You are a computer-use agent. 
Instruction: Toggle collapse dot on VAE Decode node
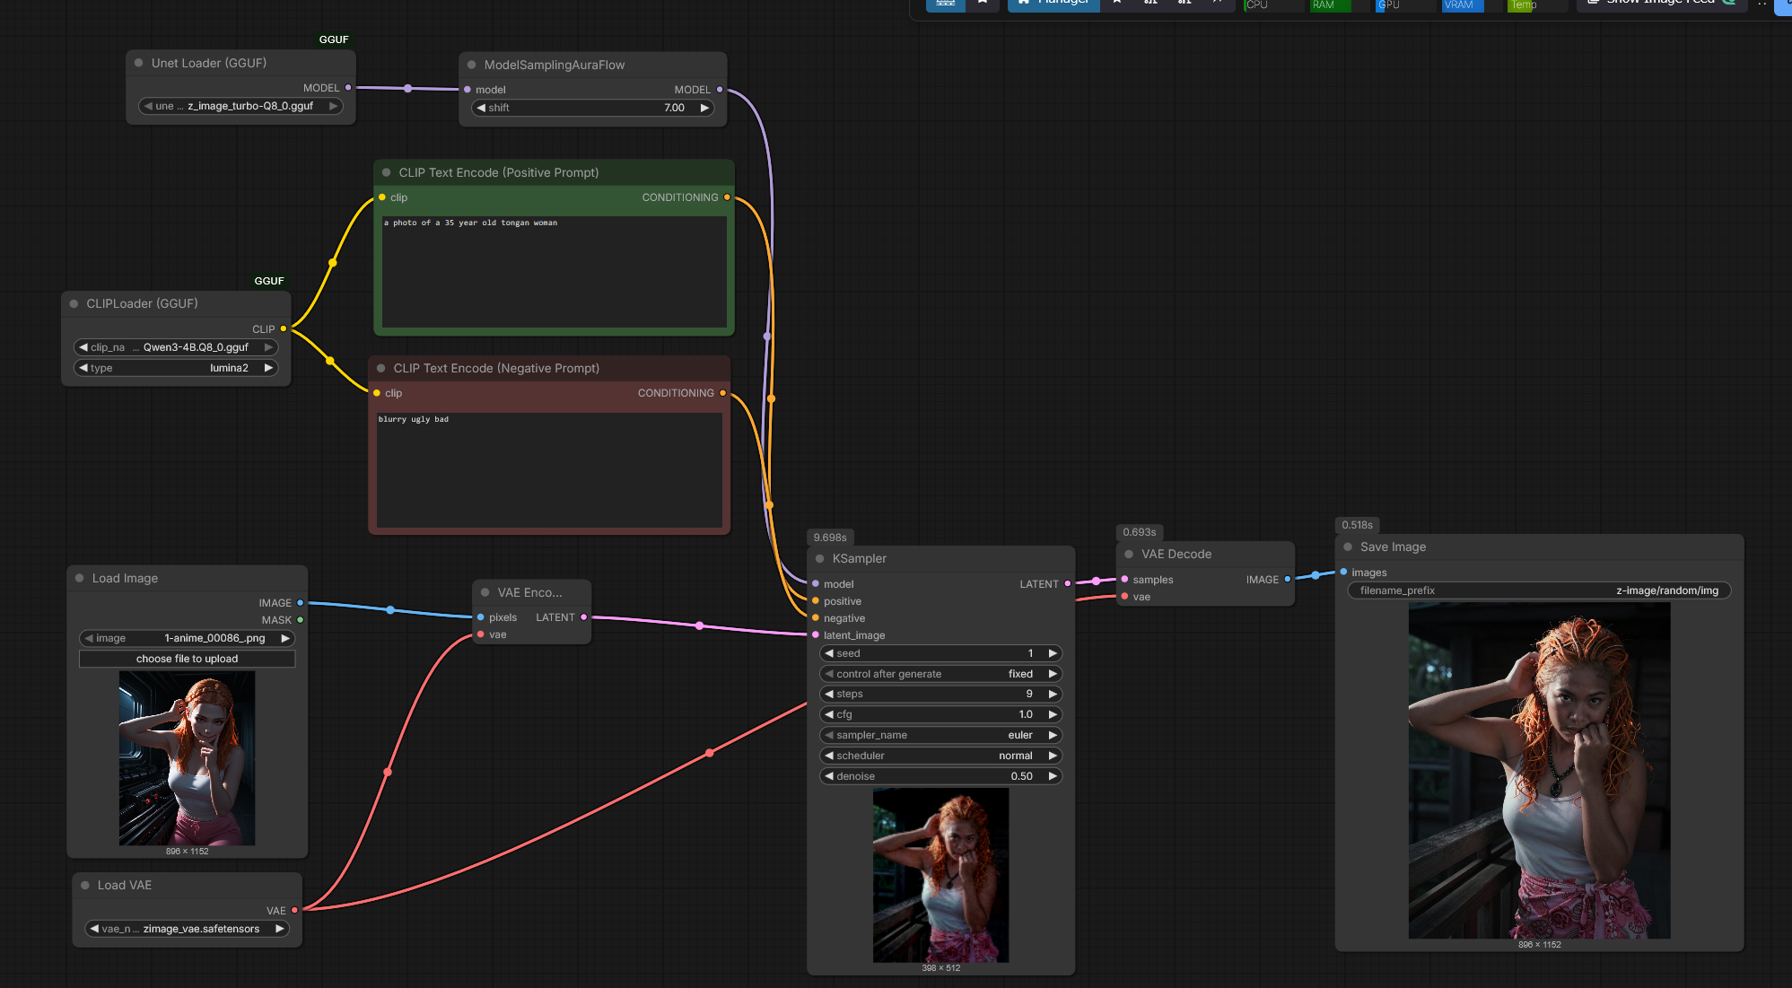click(1129, 554)
